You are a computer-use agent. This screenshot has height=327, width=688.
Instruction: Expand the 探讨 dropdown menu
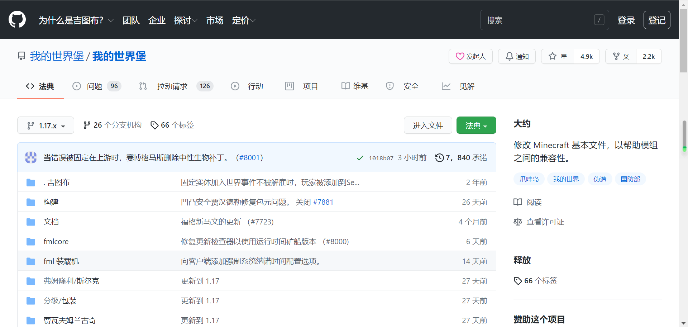click(x=186, y=20)
